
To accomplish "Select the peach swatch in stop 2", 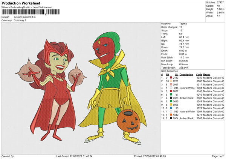I will pos(171,81).
